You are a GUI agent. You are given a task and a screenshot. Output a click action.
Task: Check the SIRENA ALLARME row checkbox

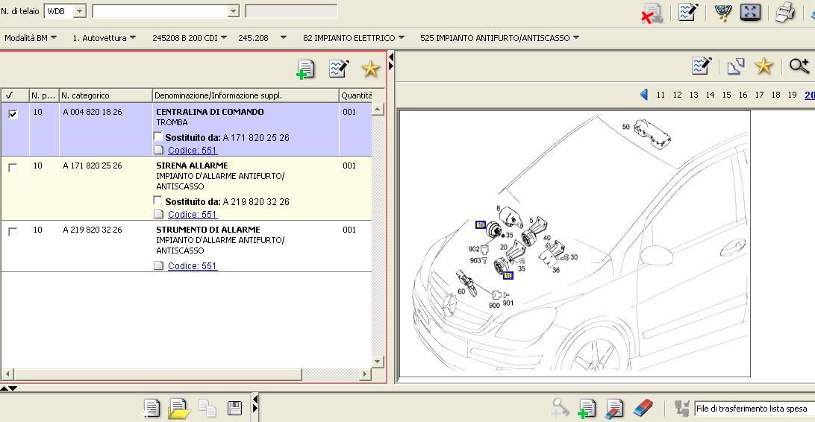13,168
